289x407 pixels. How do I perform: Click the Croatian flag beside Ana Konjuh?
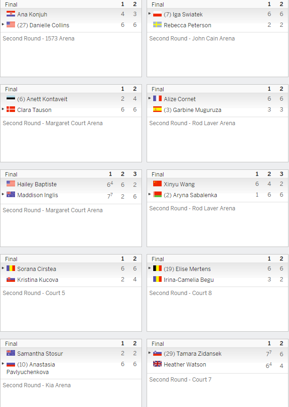click(x=11, y=14)
